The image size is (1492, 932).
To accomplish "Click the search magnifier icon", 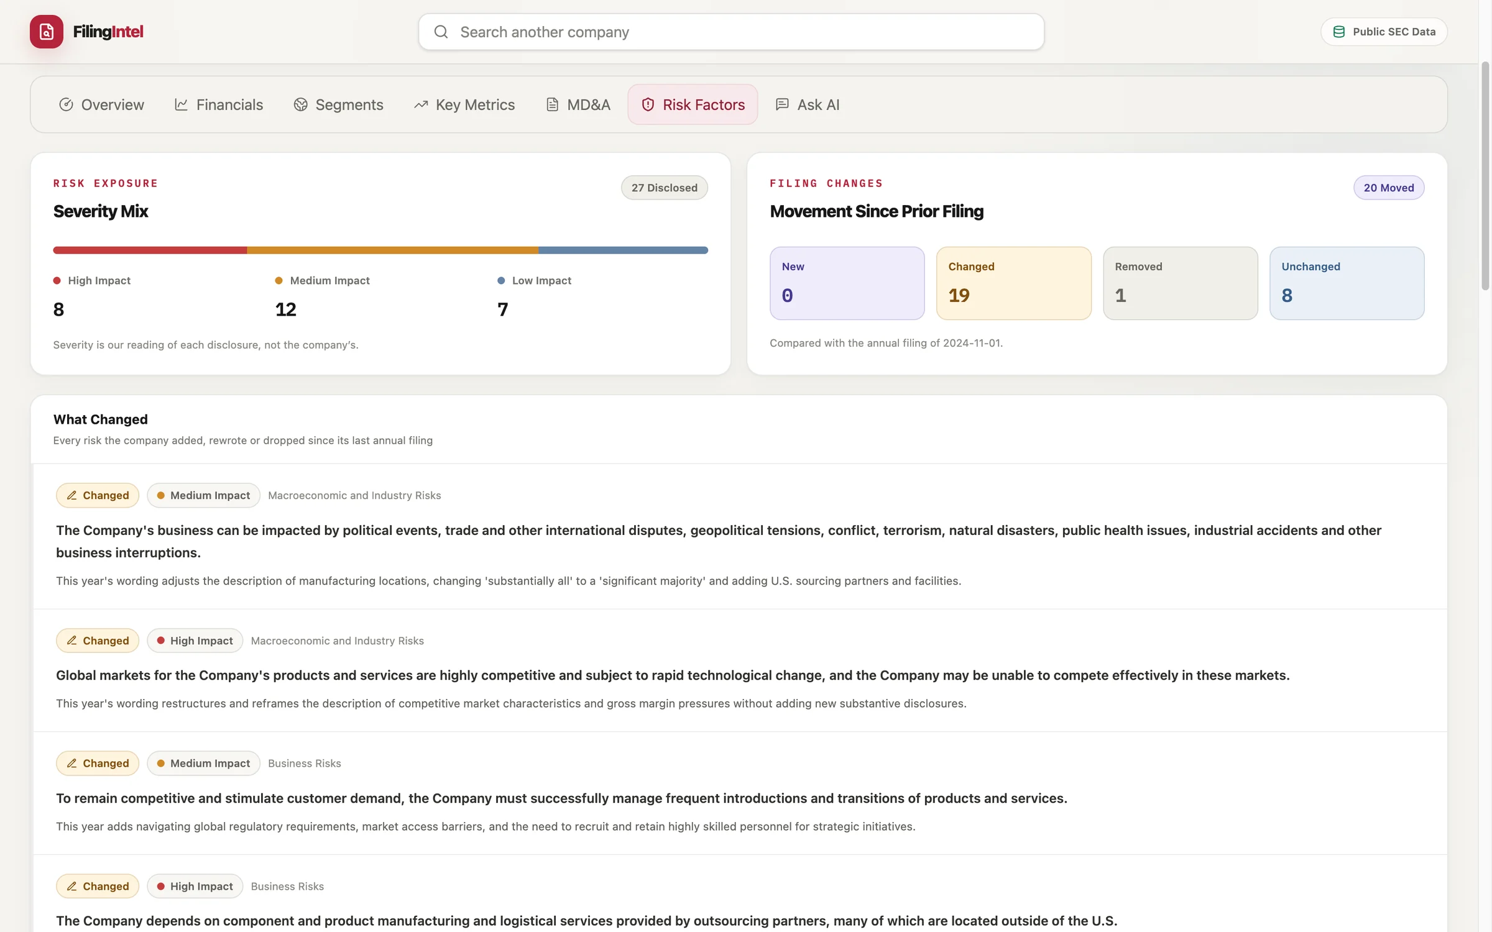I will (441, 32).
